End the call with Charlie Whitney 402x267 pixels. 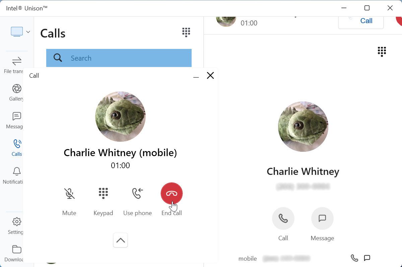(x=172, y=193)
